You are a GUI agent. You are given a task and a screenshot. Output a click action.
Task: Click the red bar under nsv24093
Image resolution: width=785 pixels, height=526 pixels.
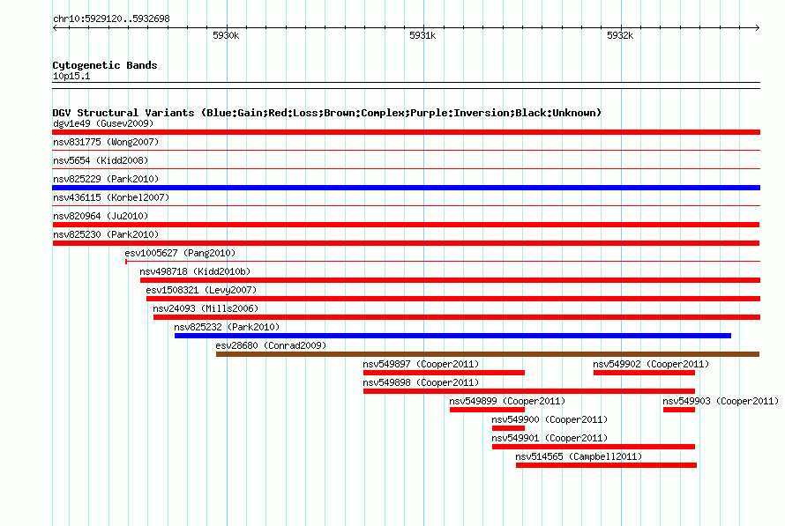point(457,317)
